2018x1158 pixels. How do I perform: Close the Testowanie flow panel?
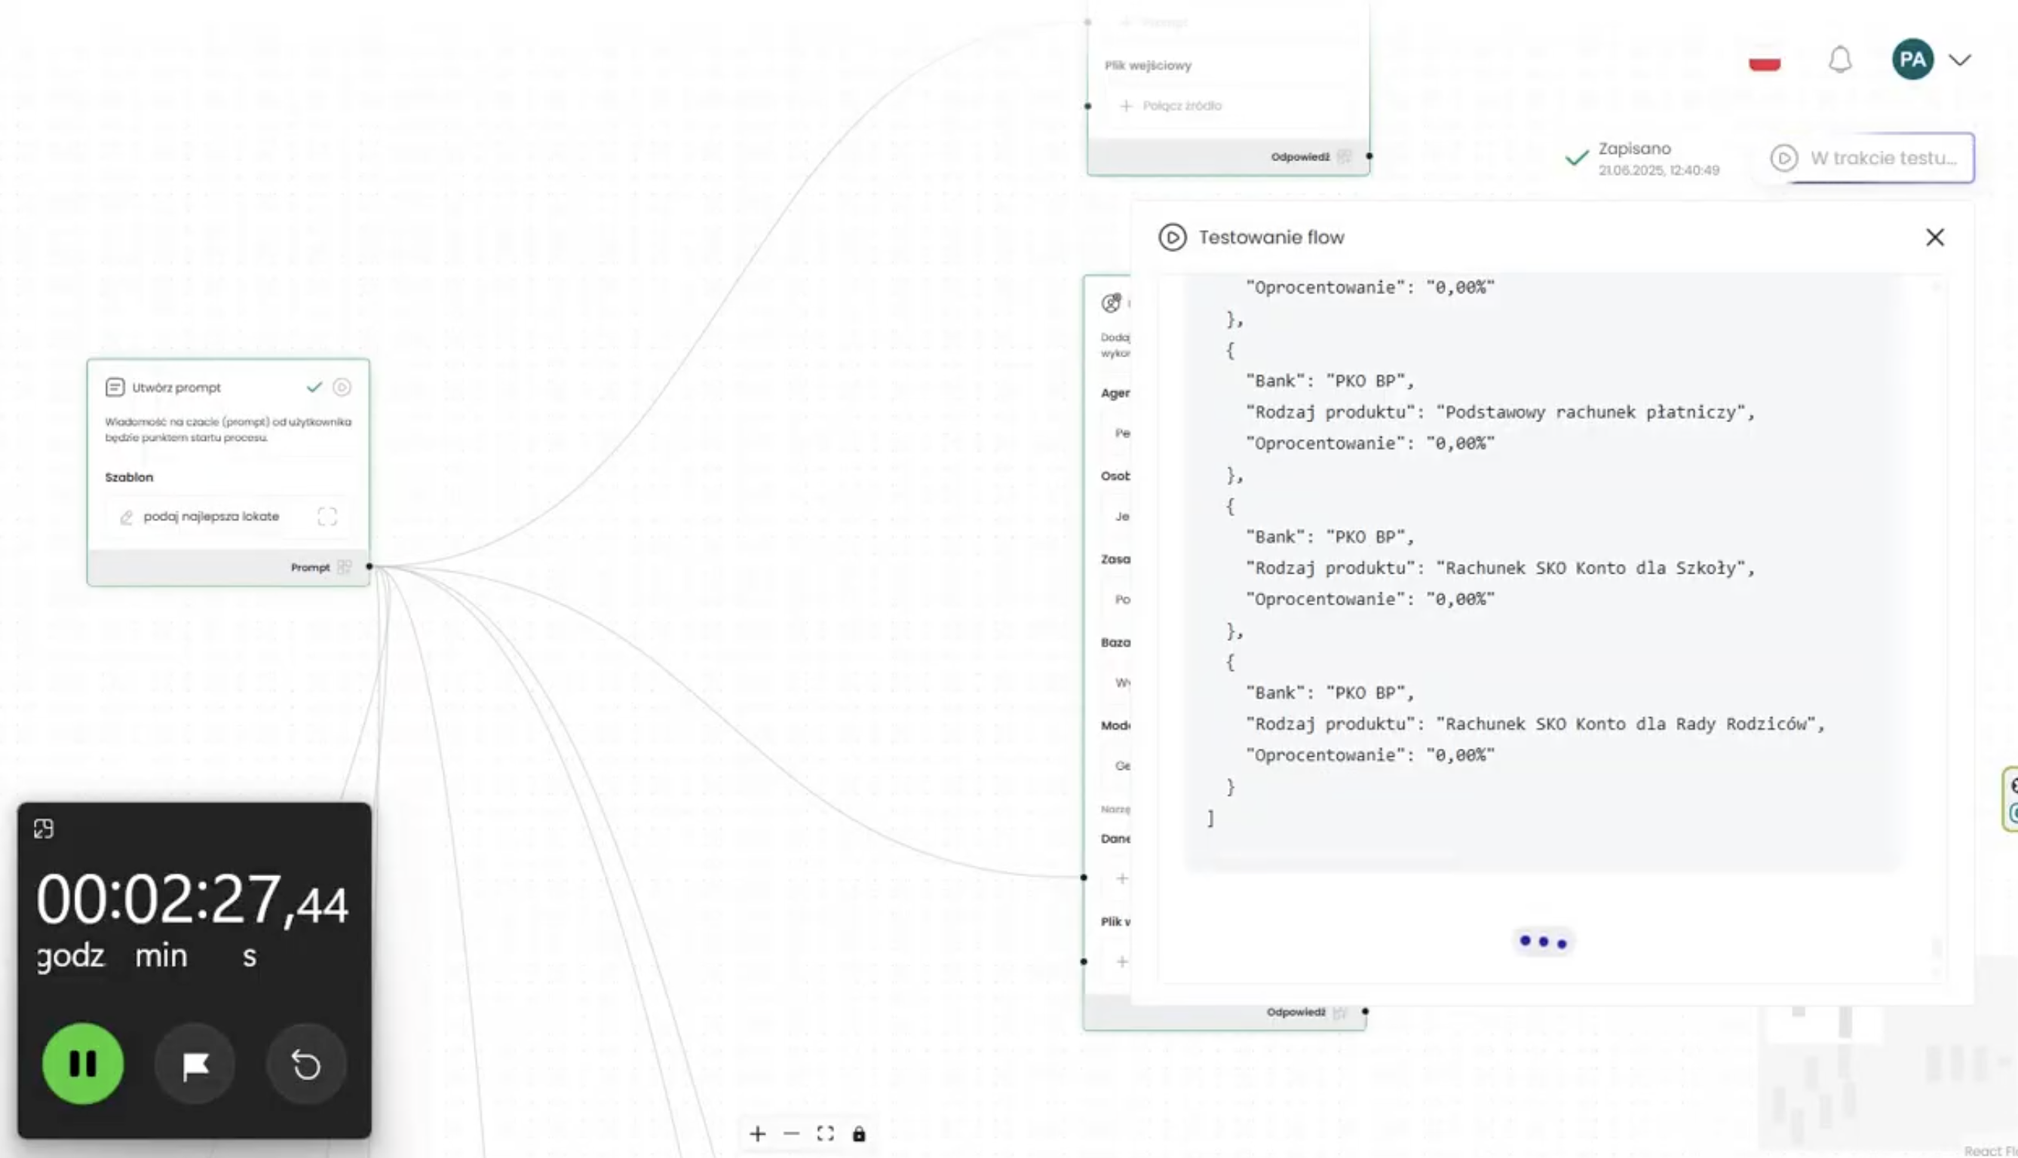(x=1934, y=237)
